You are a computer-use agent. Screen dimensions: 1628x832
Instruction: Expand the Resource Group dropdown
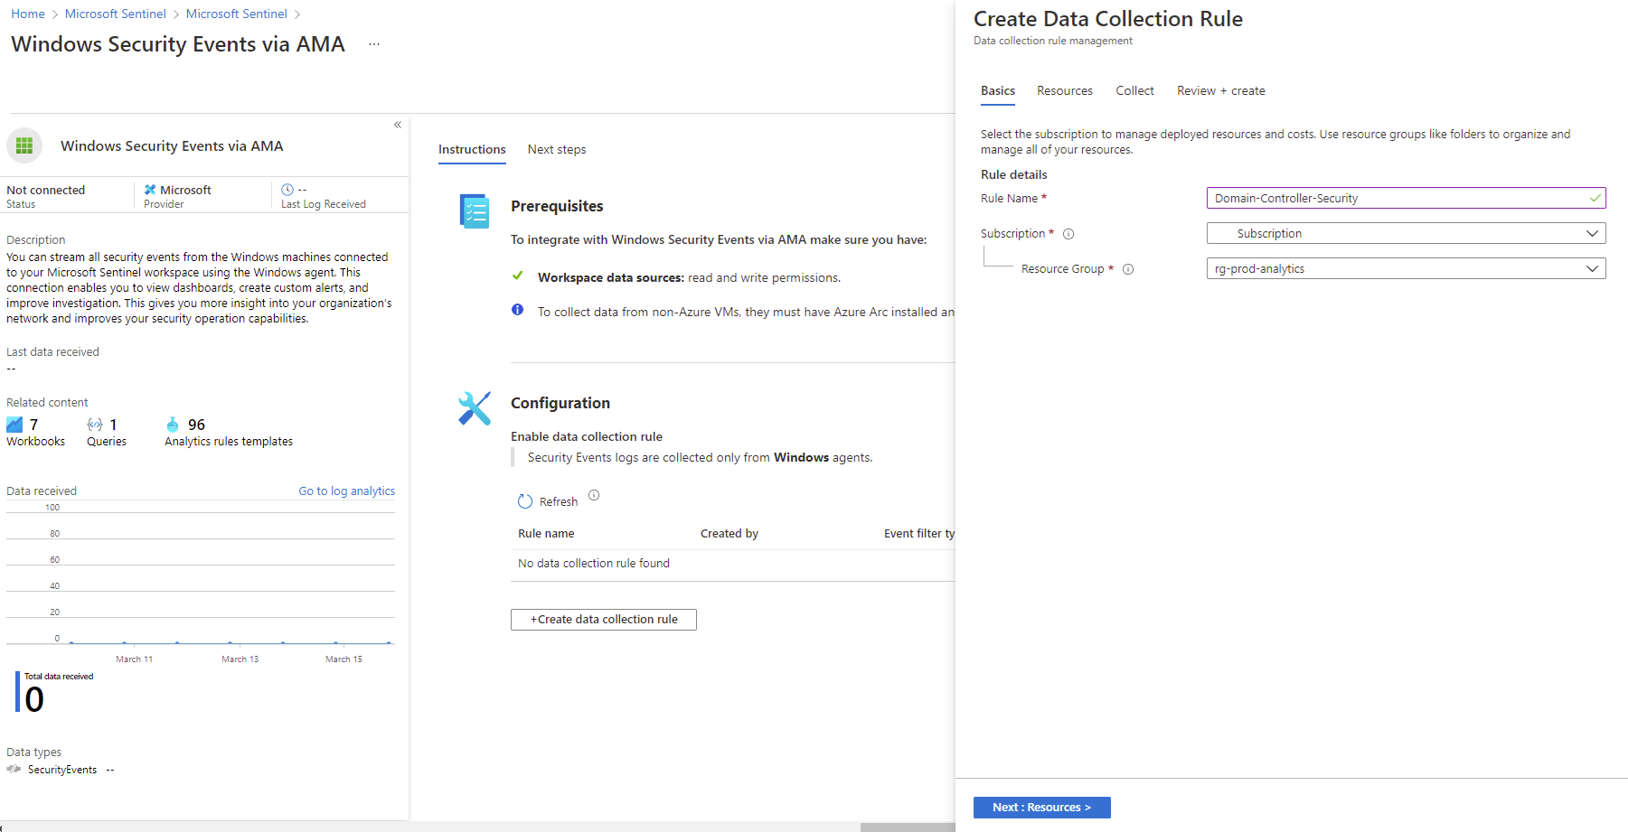pyautogui.click(x=1406, y=268)
